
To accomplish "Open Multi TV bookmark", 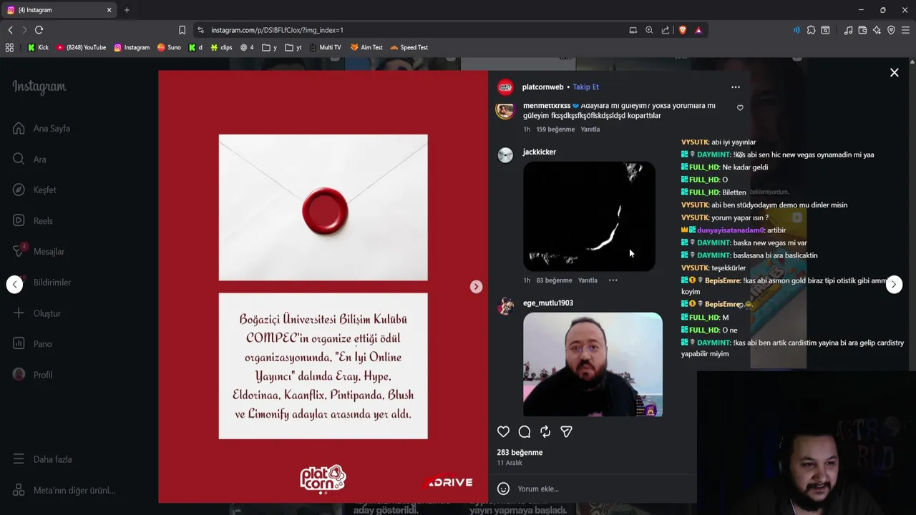I will [x=325, y=48].
